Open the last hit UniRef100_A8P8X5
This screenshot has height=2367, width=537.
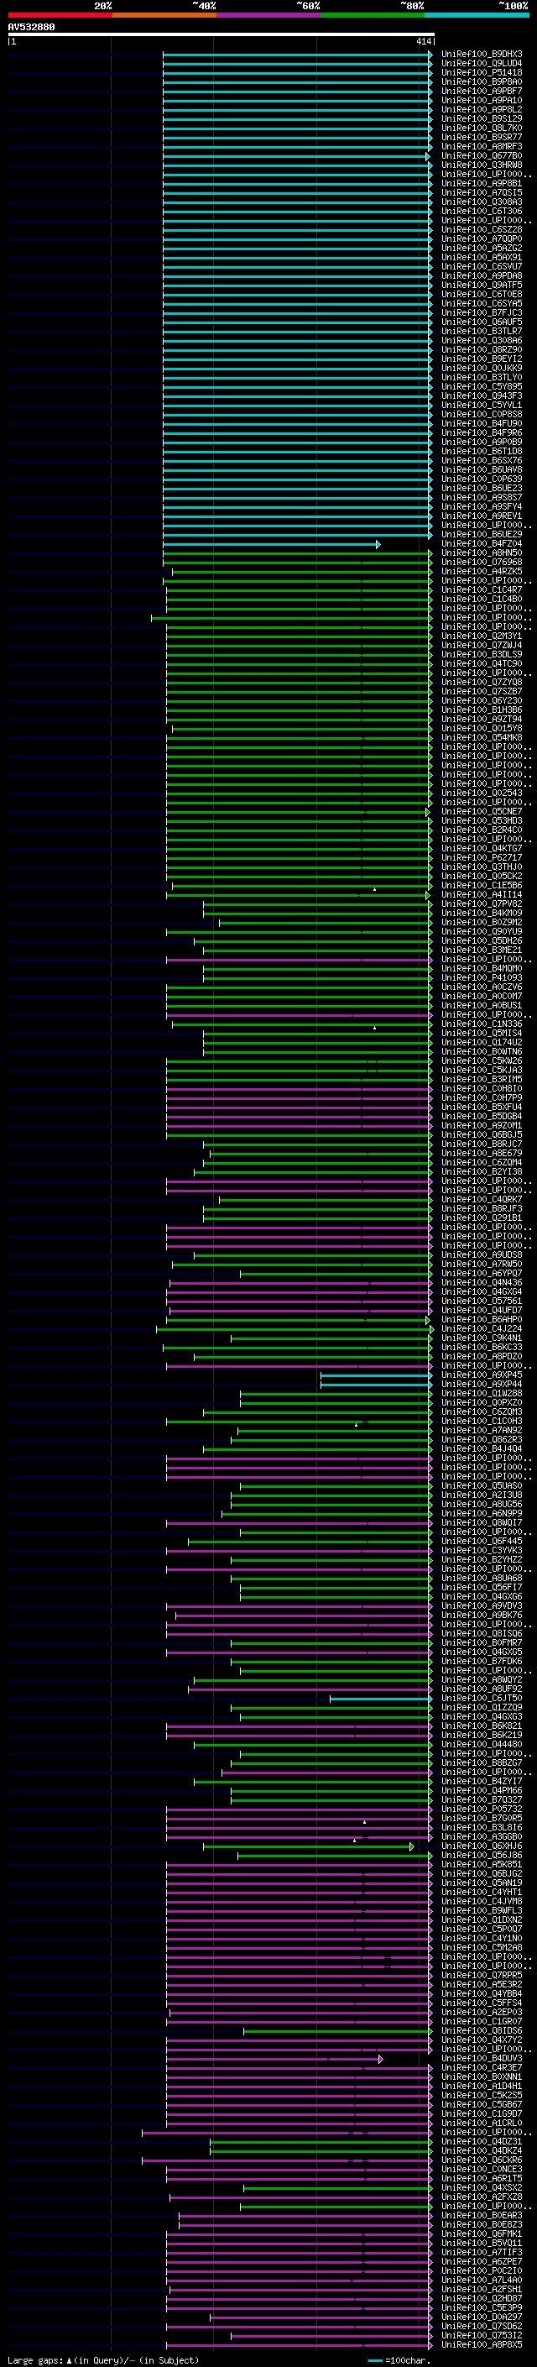click(482, 2344)
